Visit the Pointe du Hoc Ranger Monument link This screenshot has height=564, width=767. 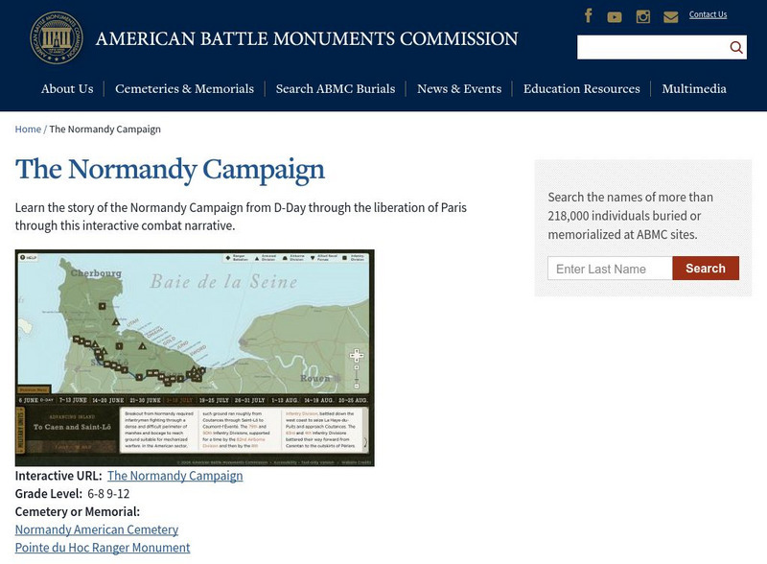(103, 548)
